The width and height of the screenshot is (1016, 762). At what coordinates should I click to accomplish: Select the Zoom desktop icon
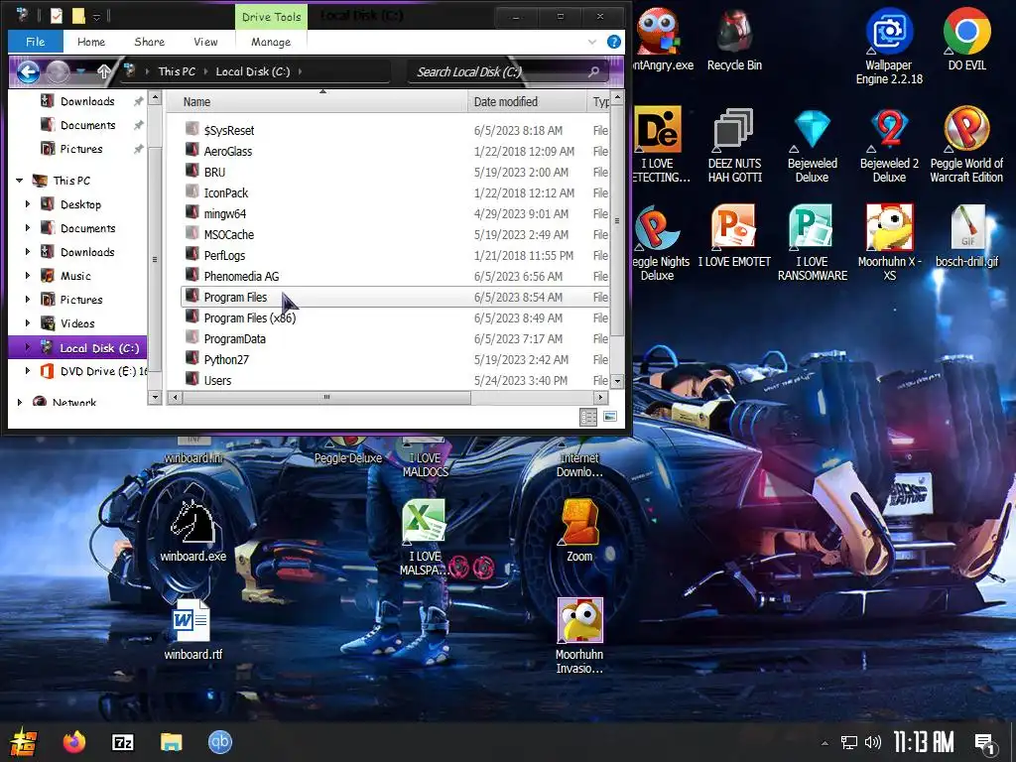point(579,530)
